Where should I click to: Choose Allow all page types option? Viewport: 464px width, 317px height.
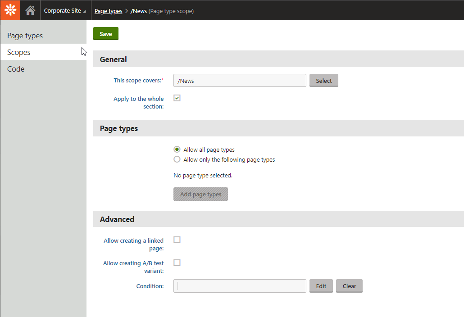point(177,149)
